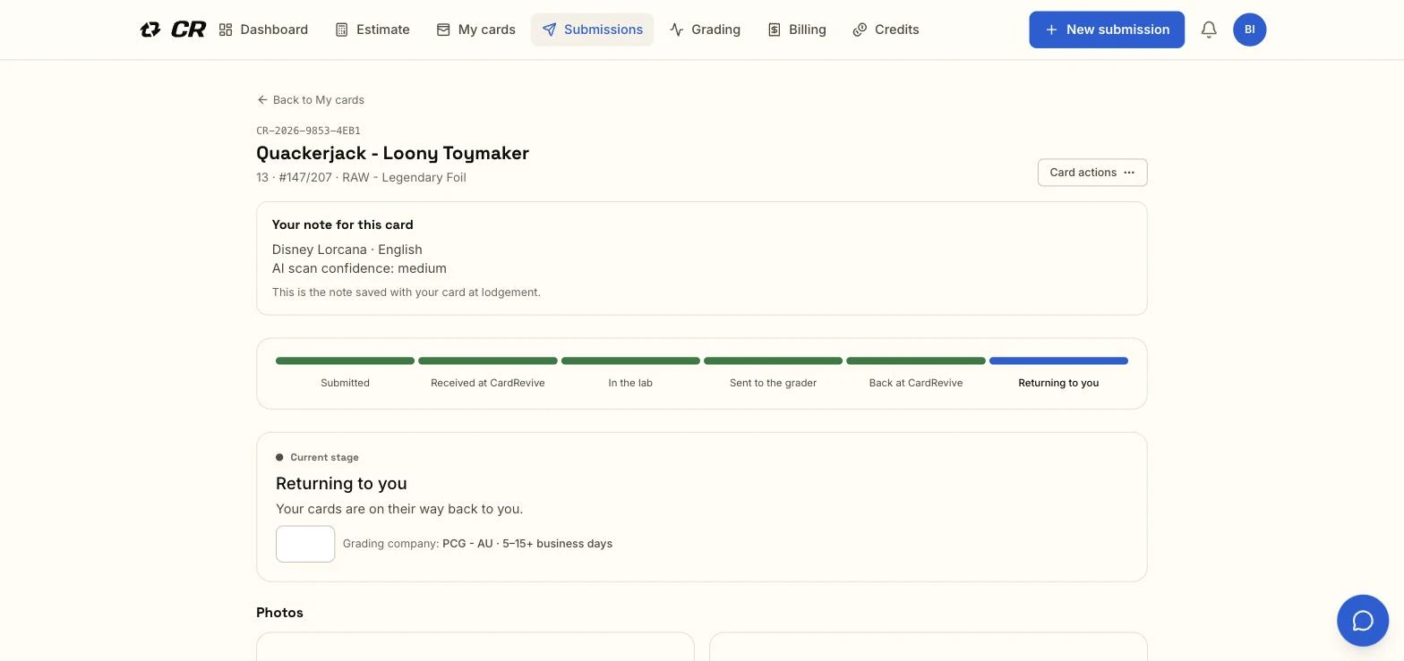
Task: Click the Photos section heading
Action: tap(279, 613)
